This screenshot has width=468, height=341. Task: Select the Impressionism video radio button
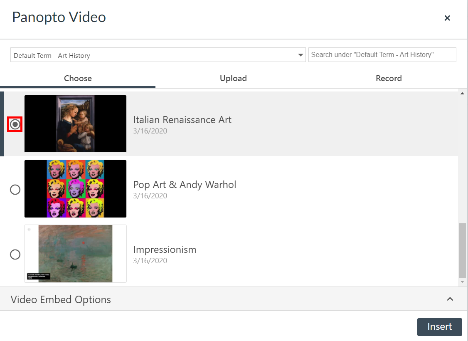15,254
